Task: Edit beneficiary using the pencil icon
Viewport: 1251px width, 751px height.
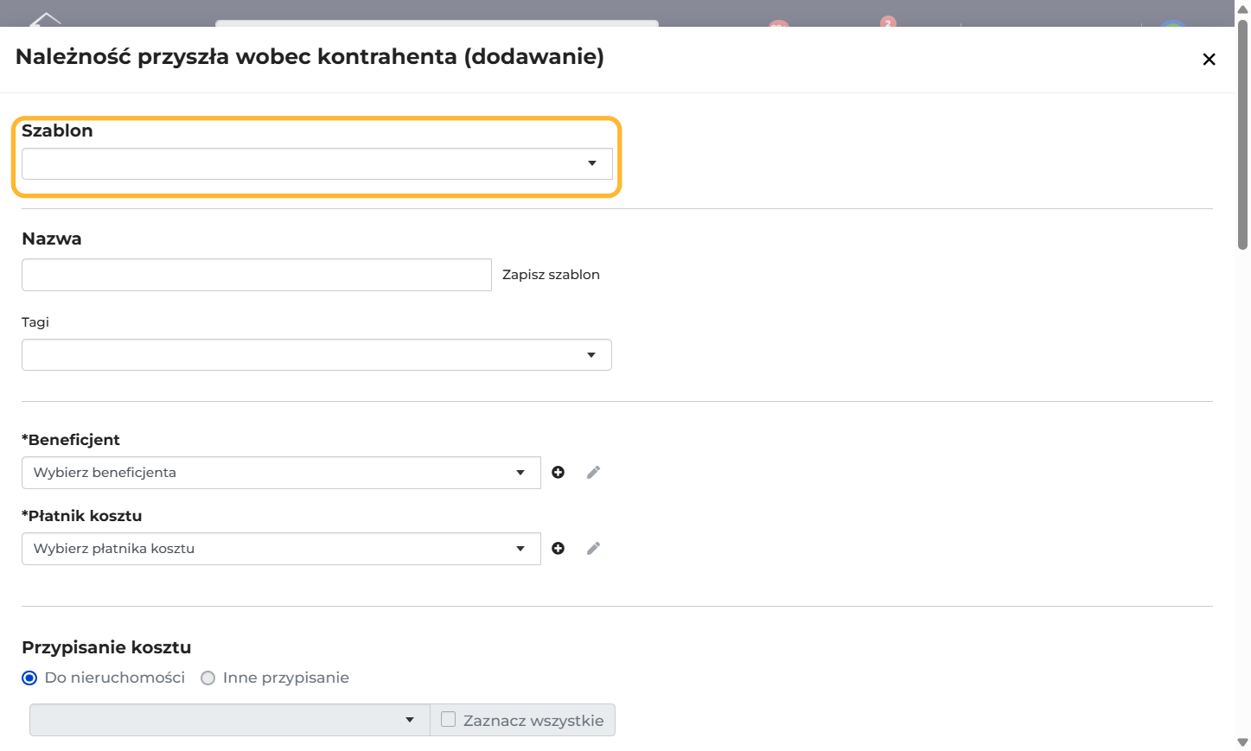Action: coord(593,472)
